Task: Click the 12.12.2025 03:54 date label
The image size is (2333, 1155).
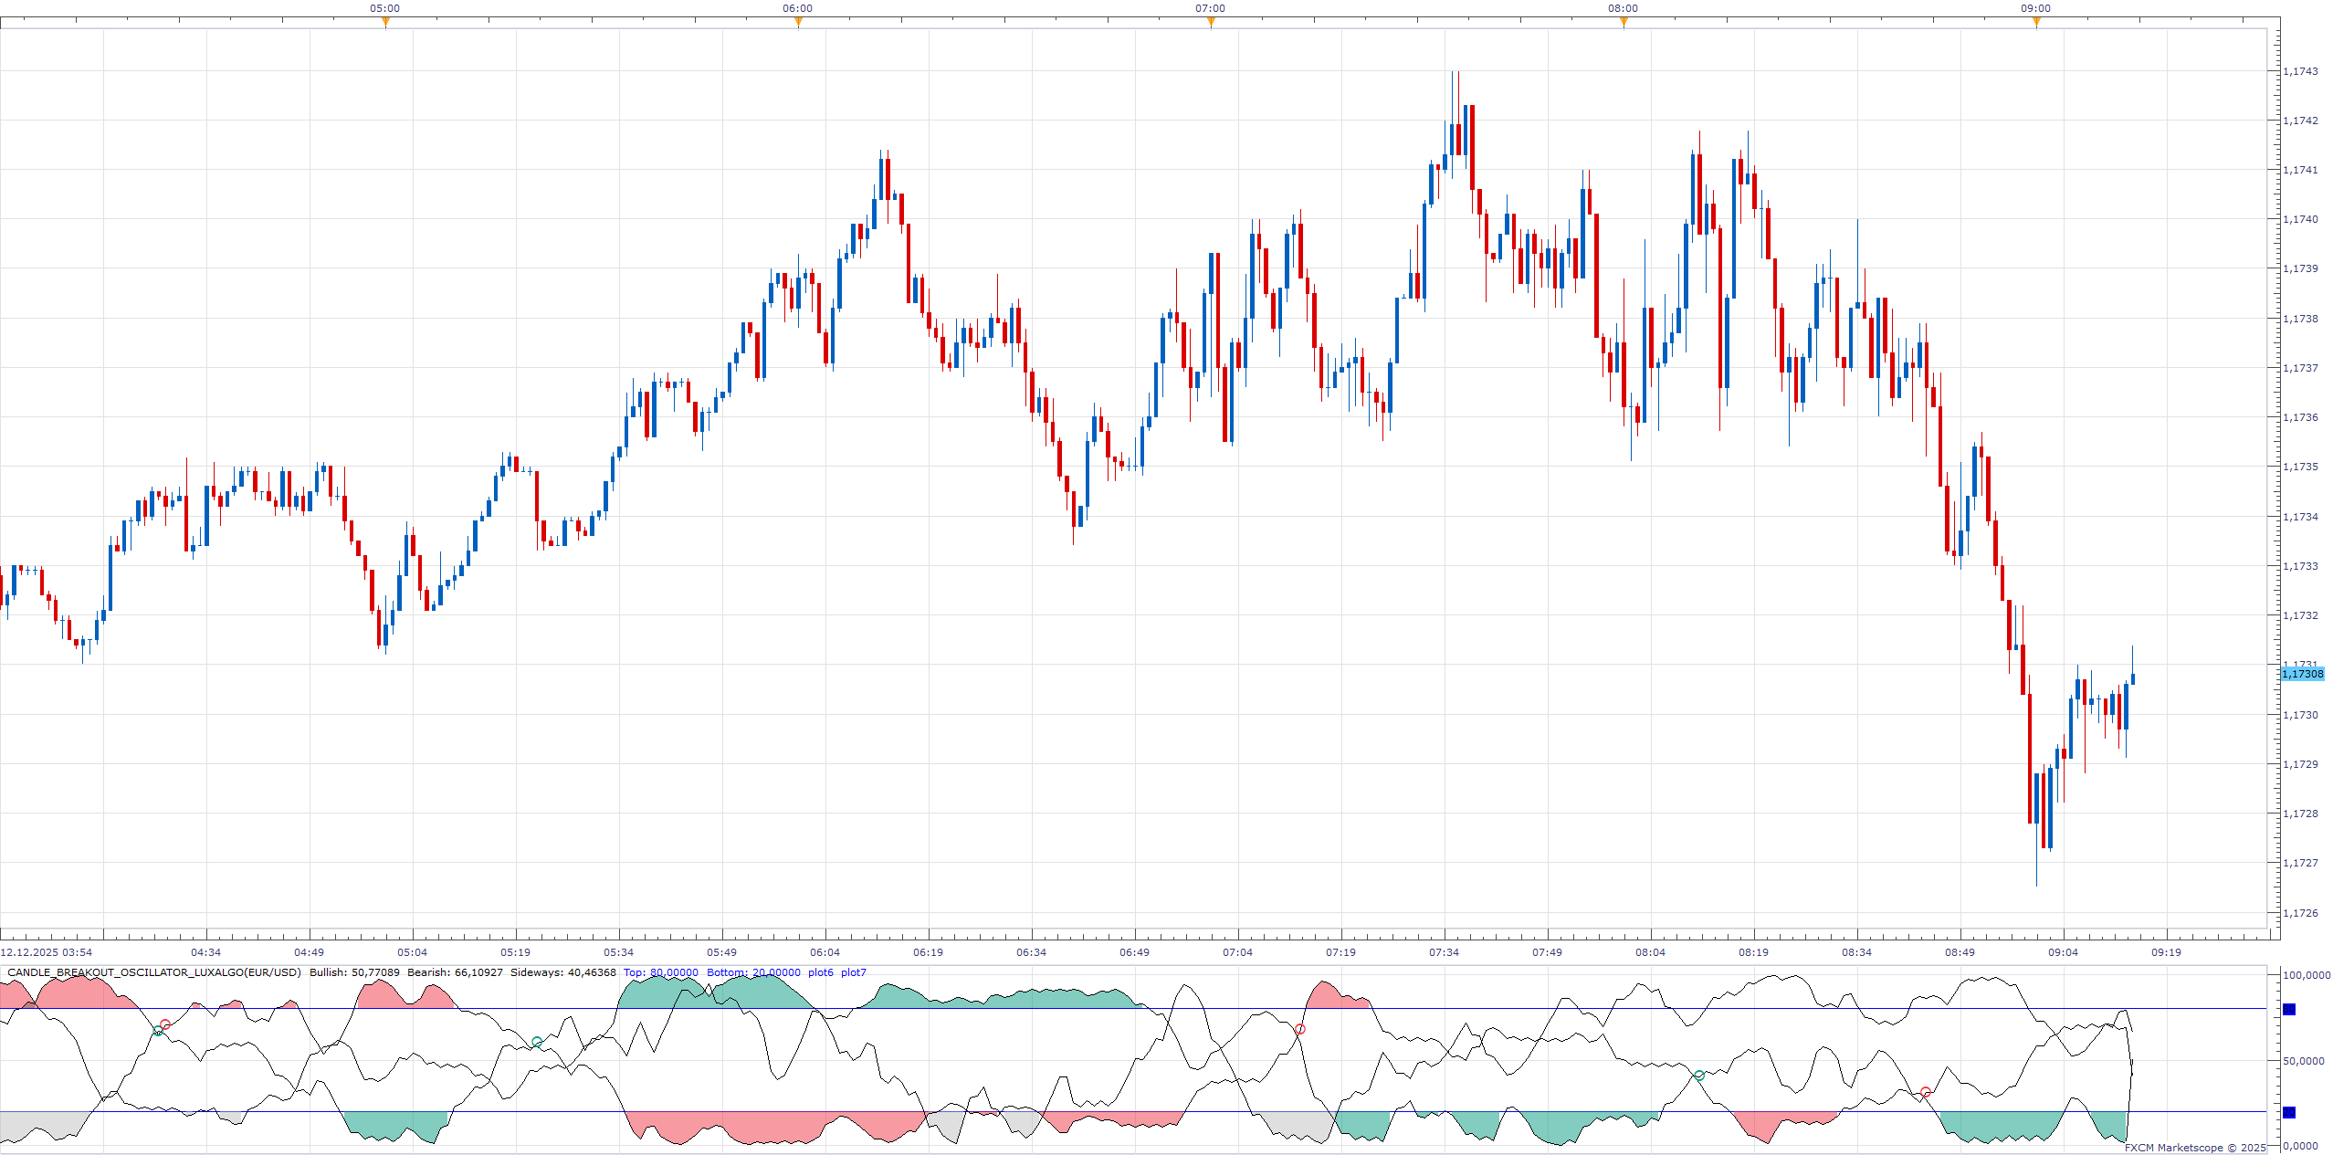Action: [46, 952]
